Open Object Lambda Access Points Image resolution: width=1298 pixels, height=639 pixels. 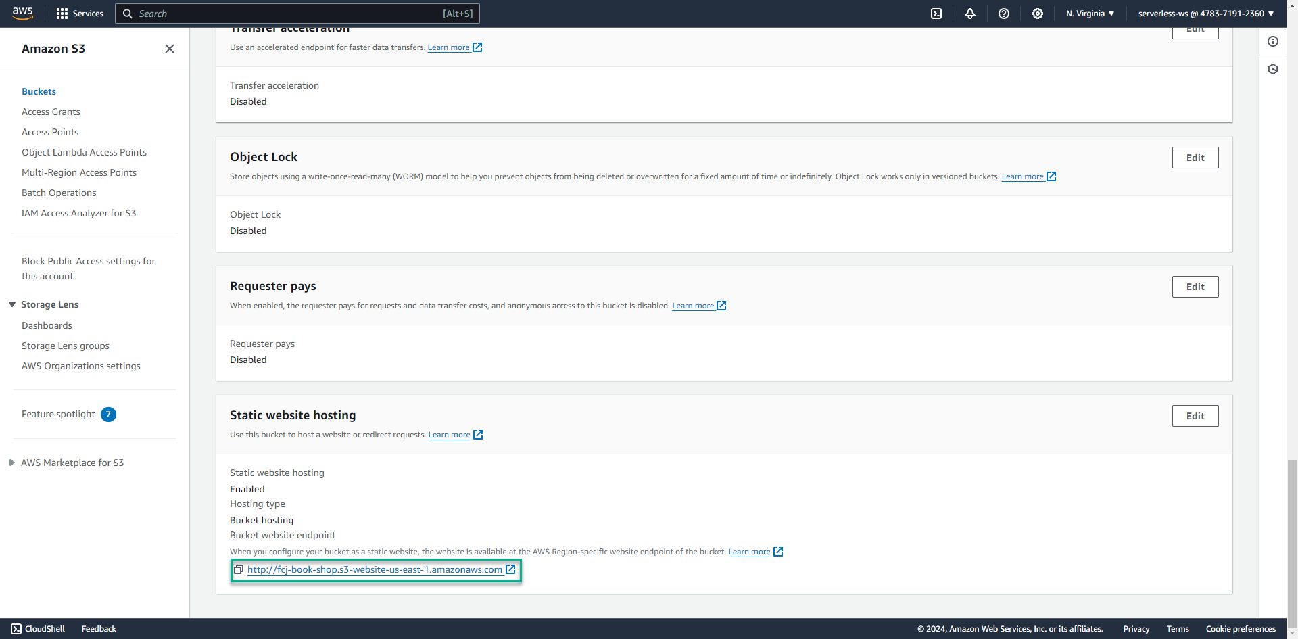(84, 152)
